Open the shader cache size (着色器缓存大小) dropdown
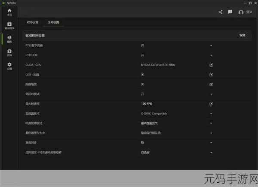The image size is (258, 187). (211, 133)
